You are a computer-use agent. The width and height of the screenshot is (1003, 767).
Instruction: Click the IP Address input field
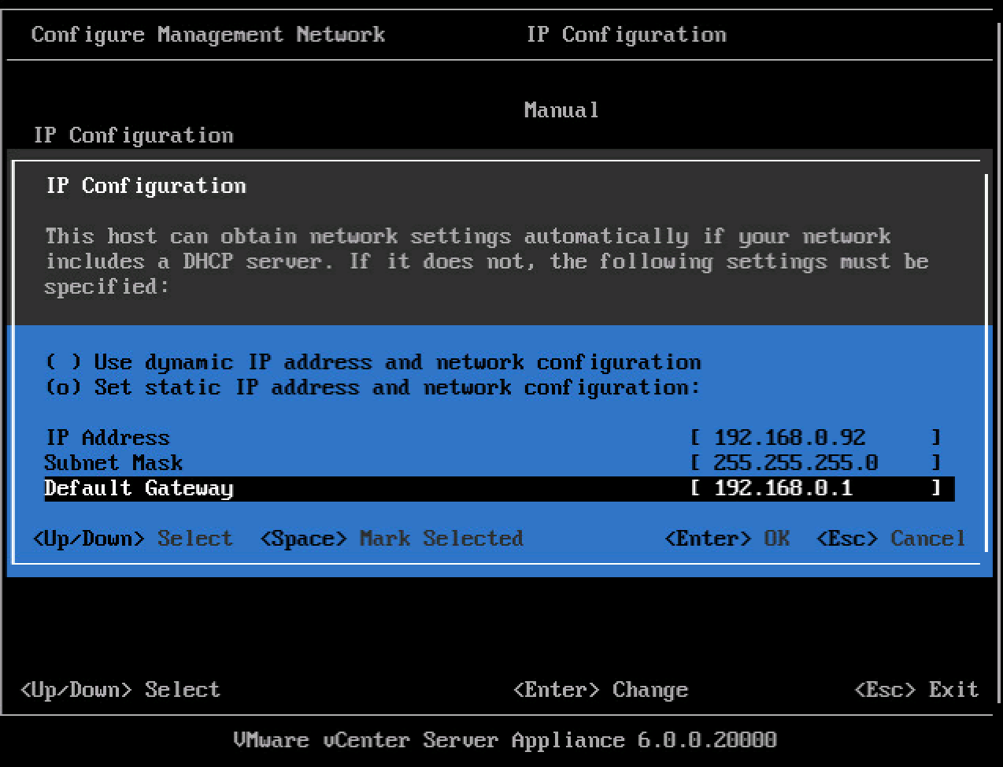(x=811, y=437)
